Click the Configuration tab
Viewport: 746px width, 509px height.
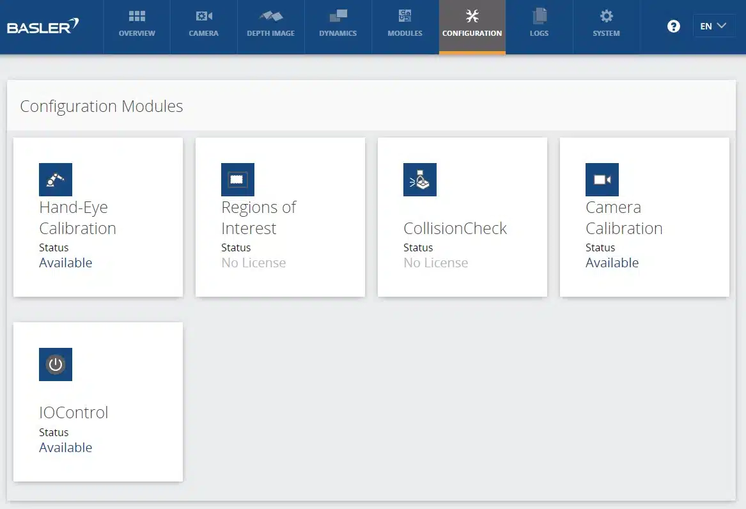click(472, 24)
